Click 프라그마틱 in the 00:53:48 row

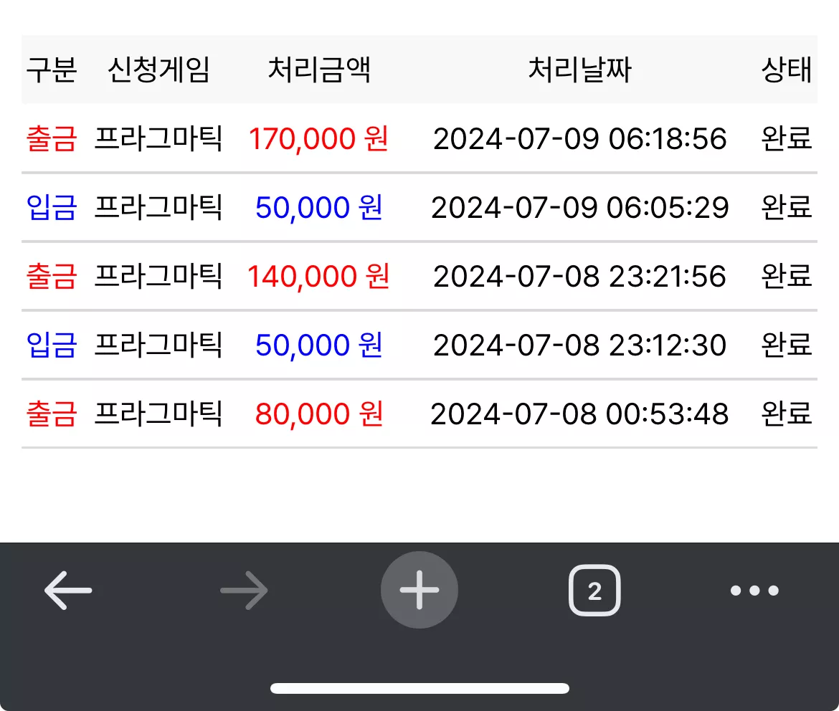click(158, 414)
